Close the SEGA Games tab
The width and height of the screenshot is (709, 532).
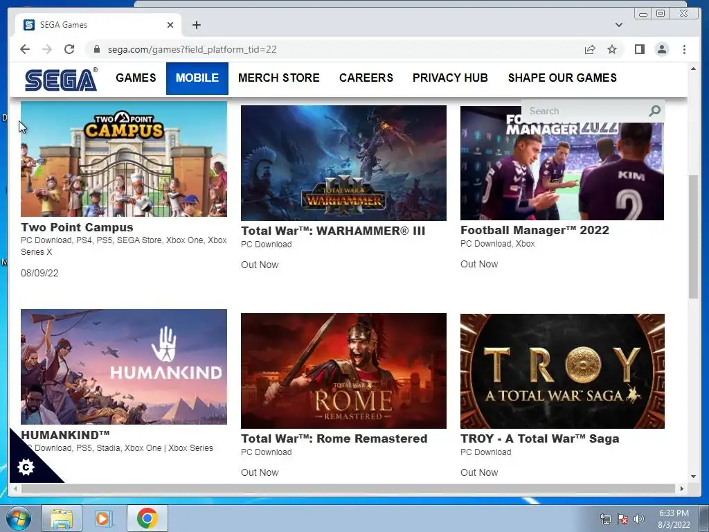click(170, 25)
